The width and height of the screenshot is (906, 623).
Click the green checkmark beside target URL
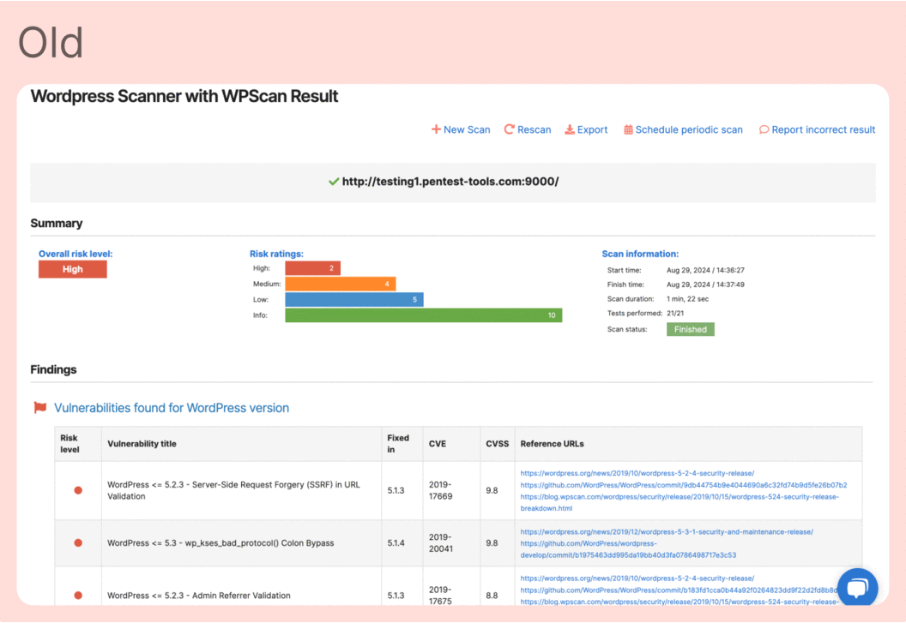334,182
